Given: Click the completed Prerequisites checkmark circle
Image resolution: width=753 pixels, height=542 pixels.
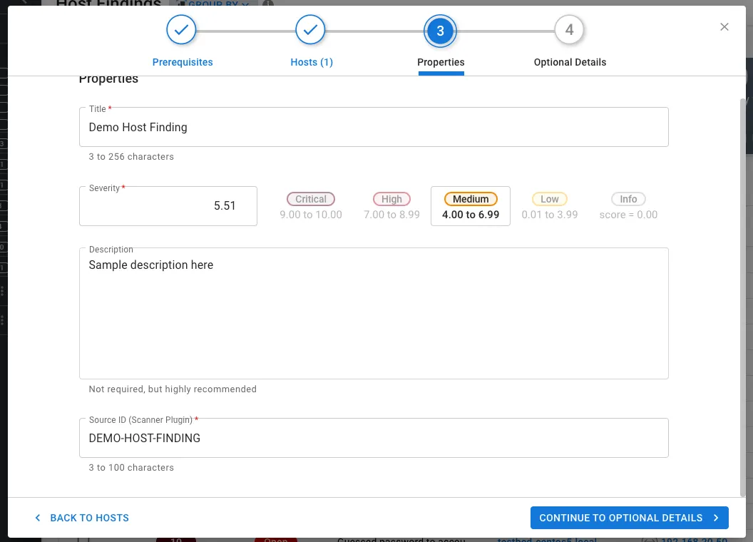Looking at the screenshot, I should pos(181,30).
